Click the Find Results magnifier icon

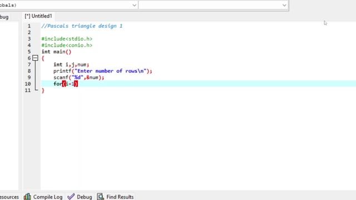(100, 196)
